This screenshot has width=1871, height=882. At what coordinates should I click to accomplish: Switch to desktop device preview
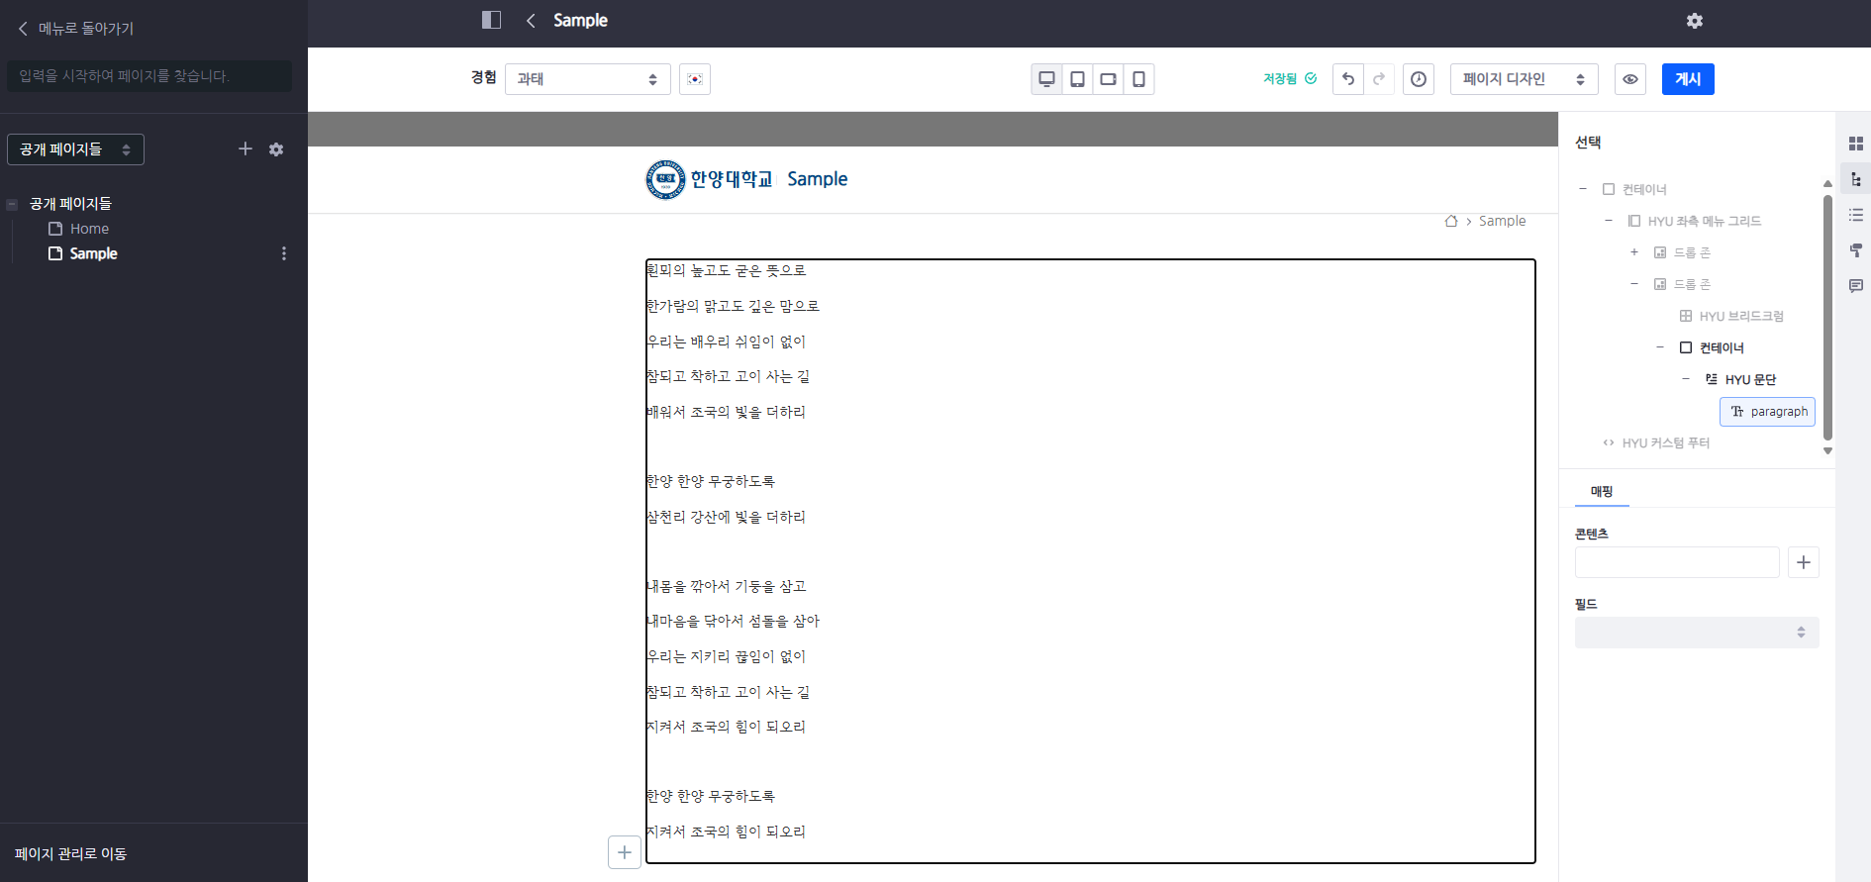tap(1046, 79)
